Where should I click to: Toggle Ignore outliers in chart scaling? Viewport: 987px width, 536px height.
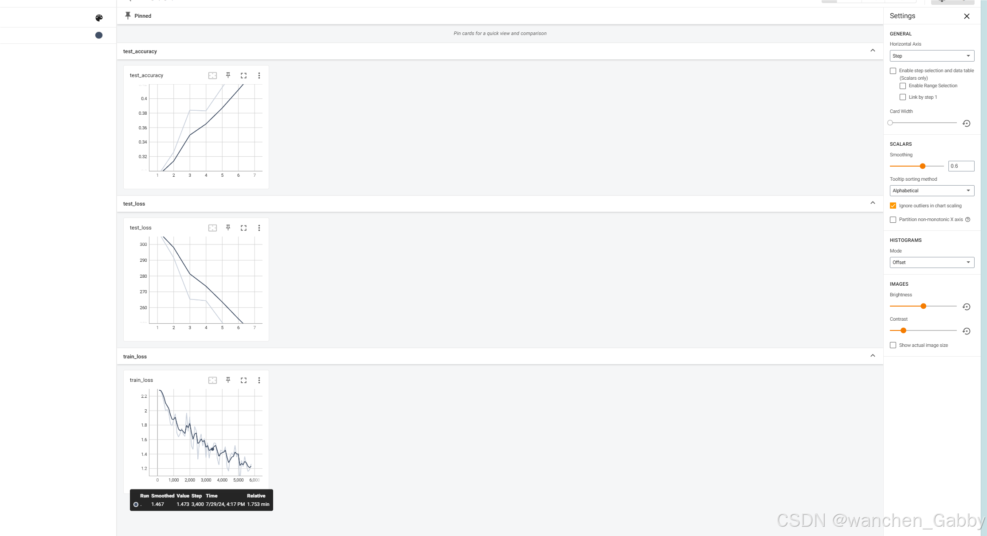coord(893,205)
